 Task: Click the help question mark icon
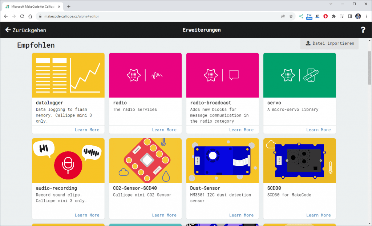363,30
